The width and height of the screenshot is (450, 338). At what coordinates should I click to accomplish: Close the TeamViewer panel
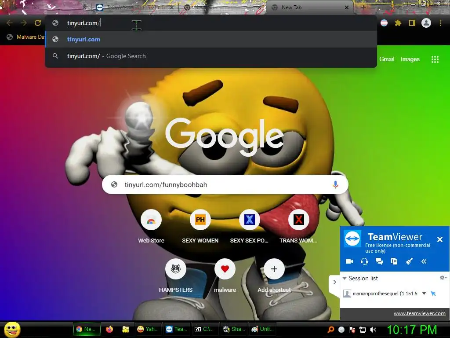439,239
